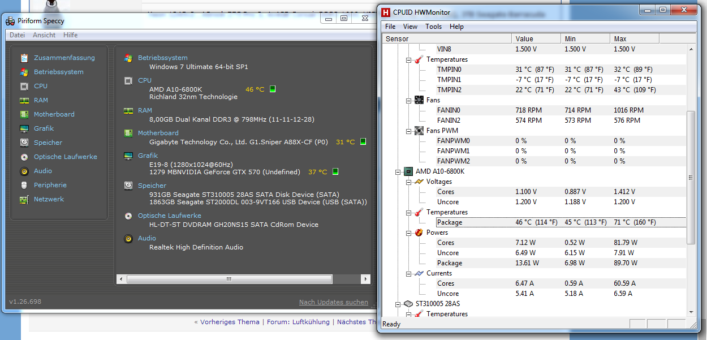This screenshot has width=707, height=340.
Task: Click Nach Updates suchen link
Action: (x=334, y=302)
